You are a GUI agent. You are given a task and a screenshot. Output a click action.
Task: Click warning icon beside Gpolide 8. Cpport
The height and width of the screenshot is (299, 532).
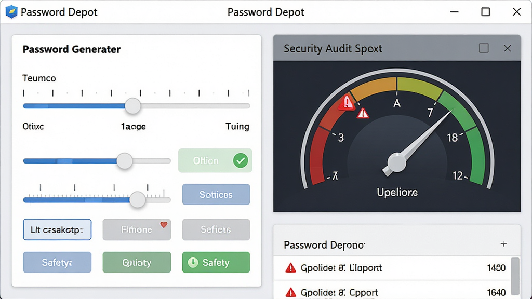(290, 292)
